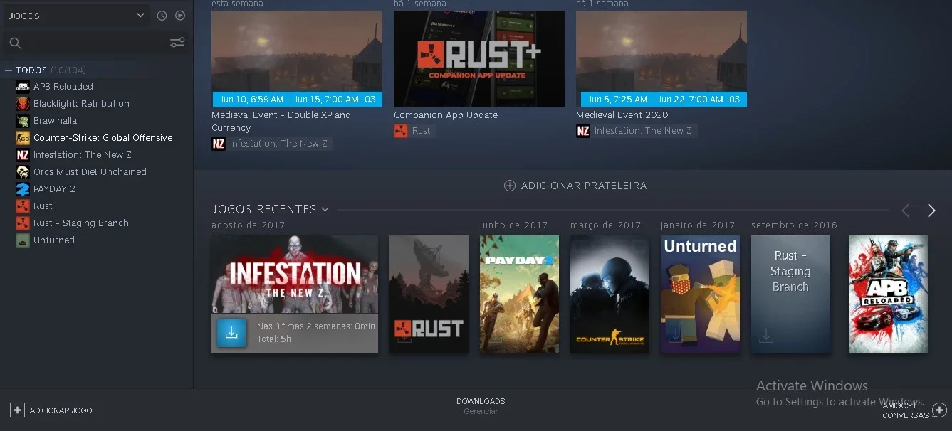Open JOGOS RECENTES shelf dropdown
This screenshot has width=952, height=431.
point(270,209)
